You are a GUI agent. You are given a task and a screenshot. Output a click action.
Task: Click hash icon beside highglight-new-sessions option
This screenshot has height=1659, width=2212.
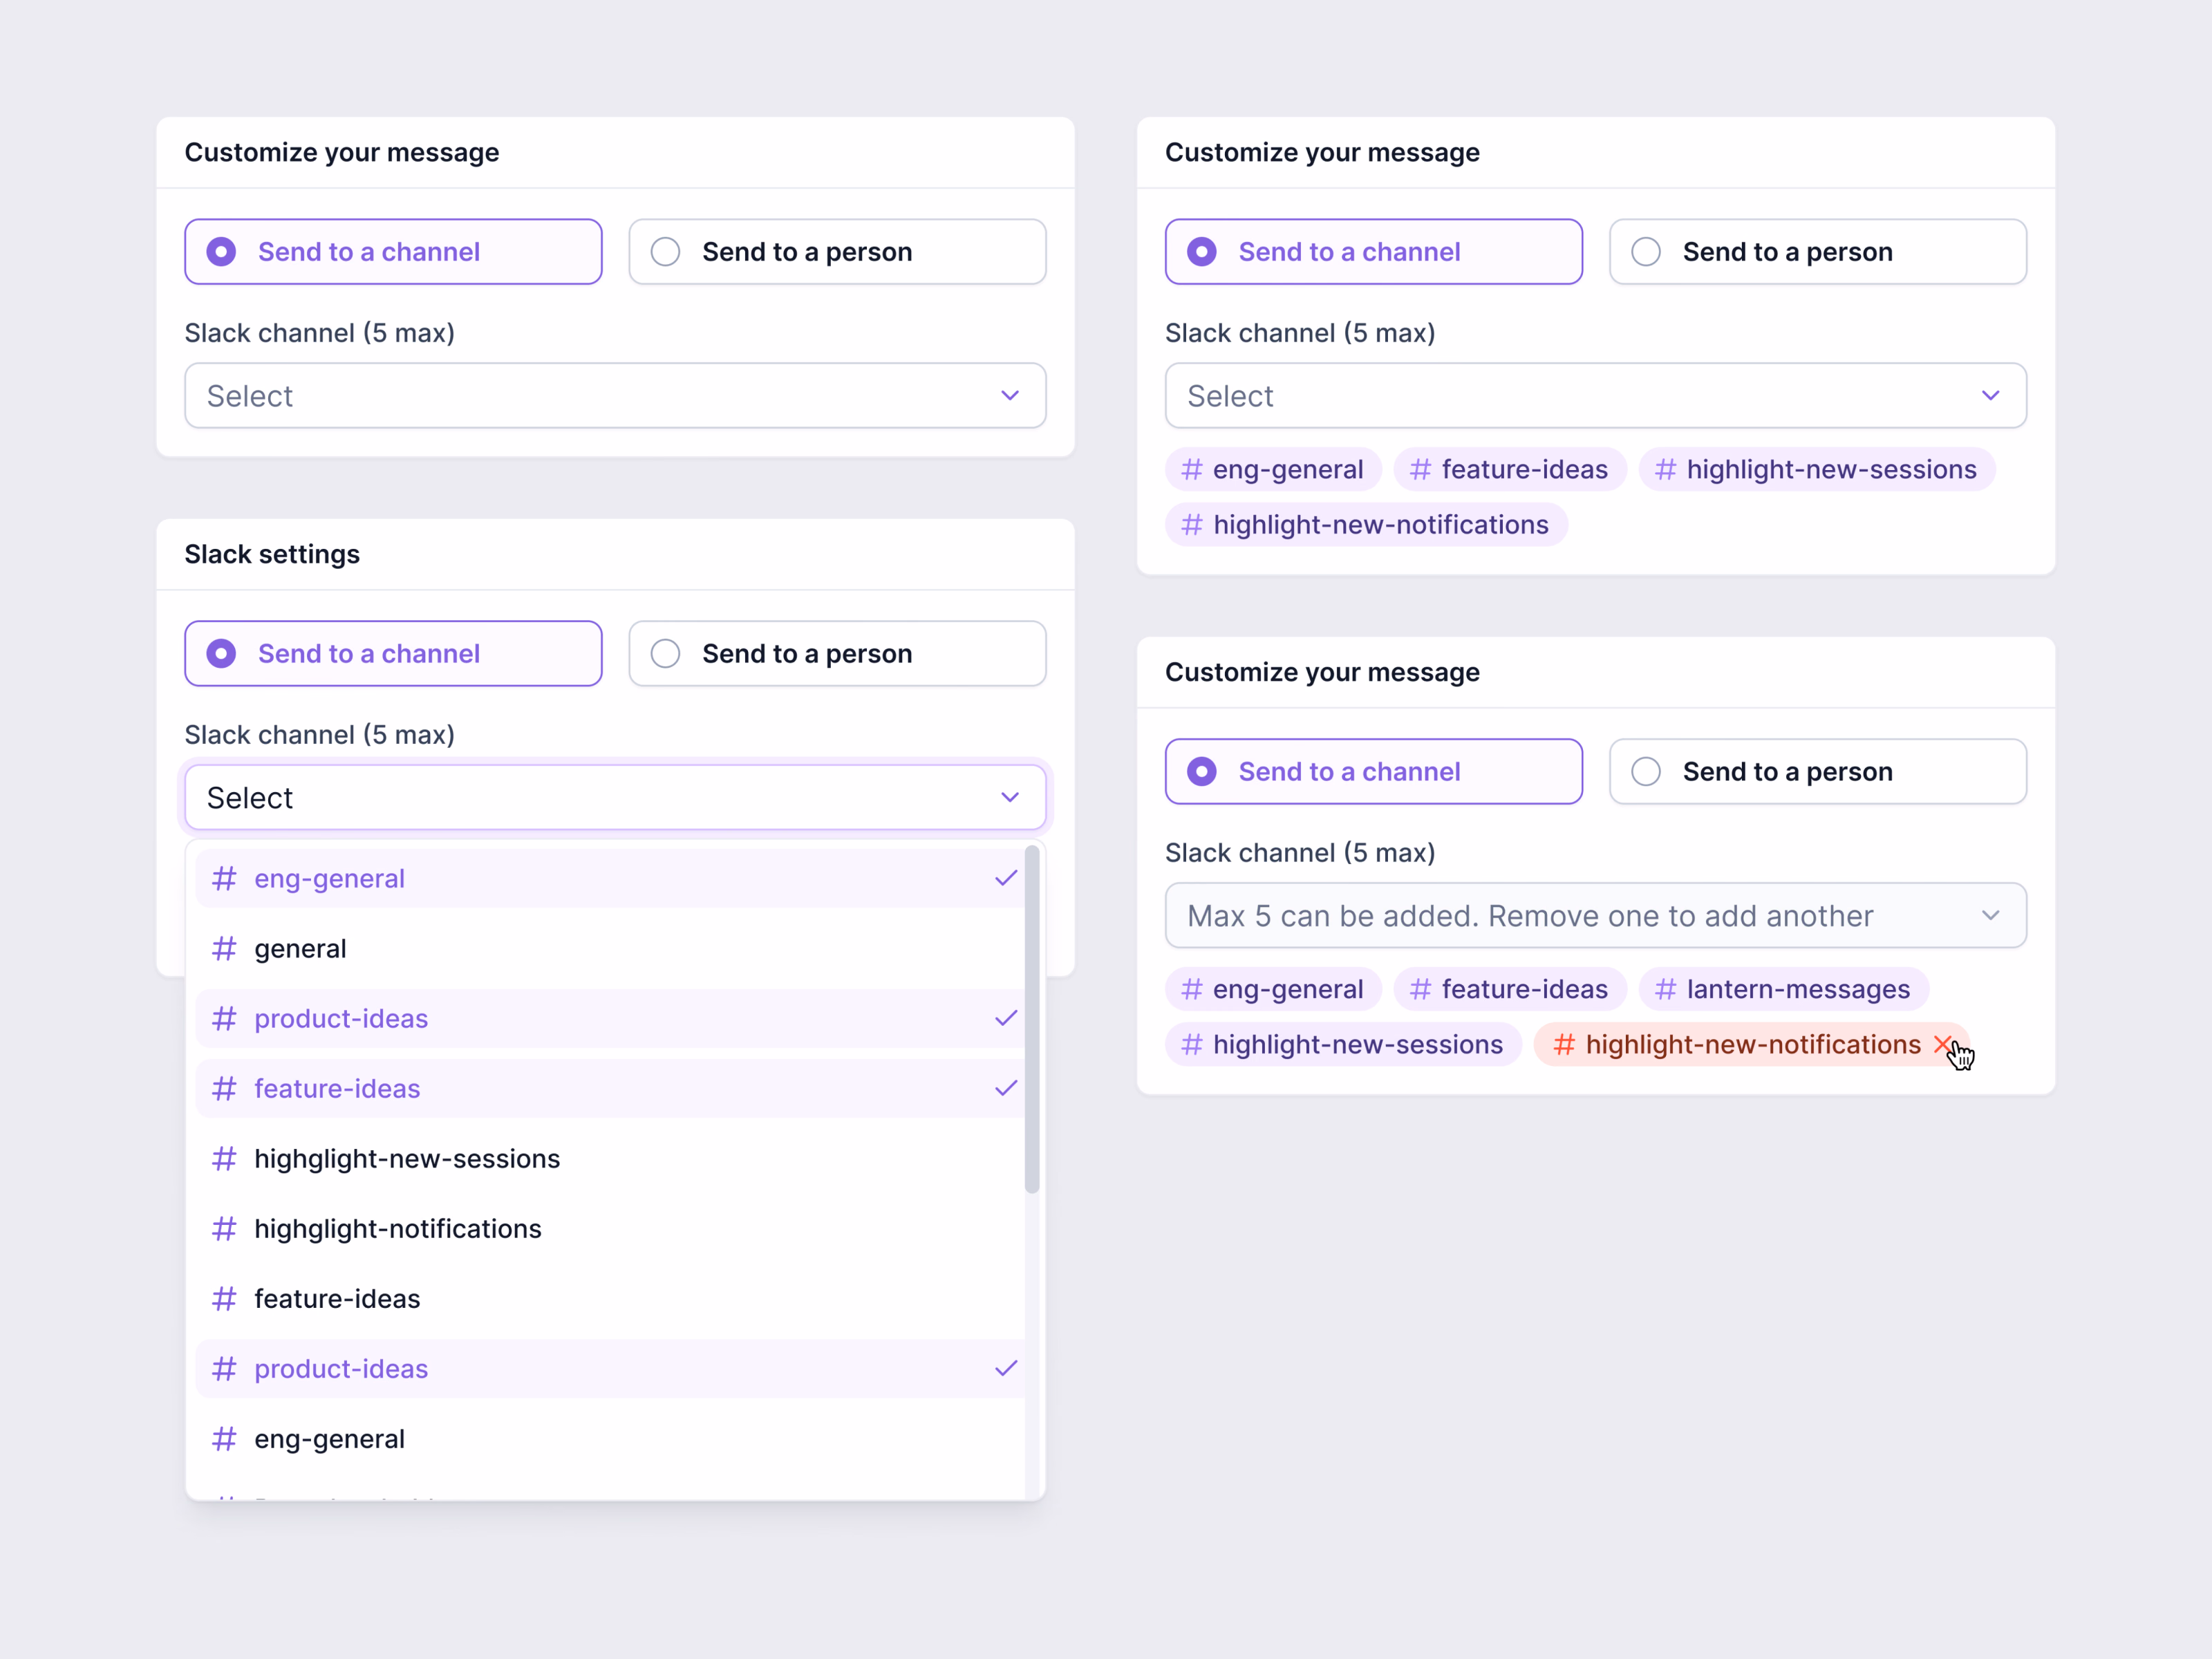point(224,1159)
